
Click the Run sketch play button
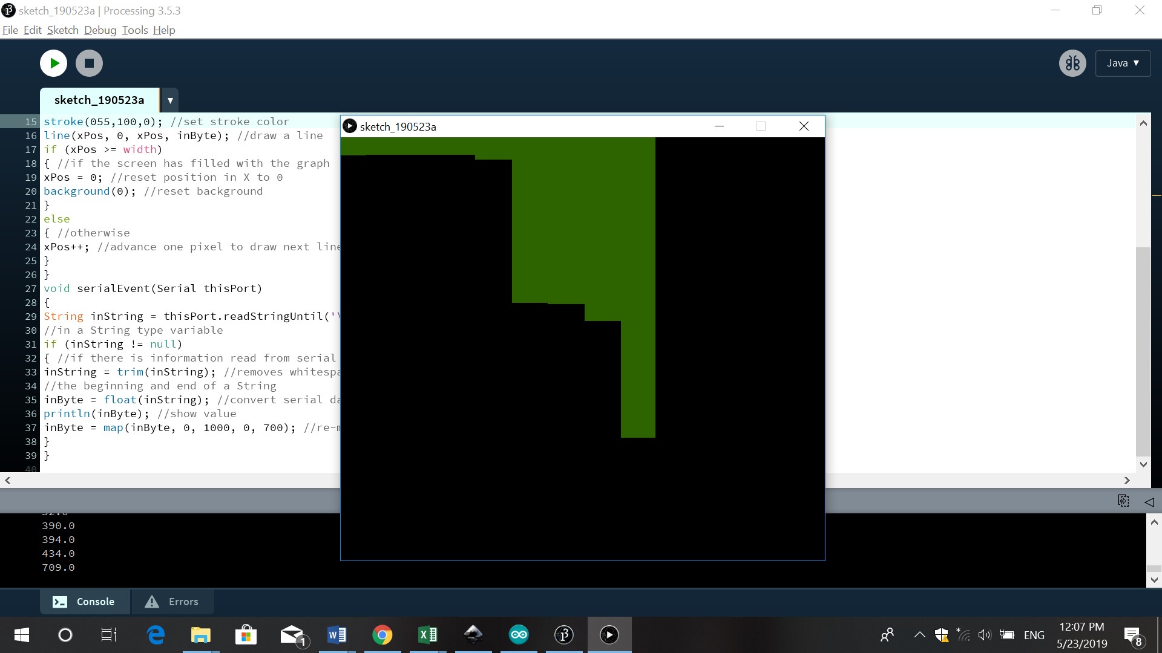pos(53,63)
